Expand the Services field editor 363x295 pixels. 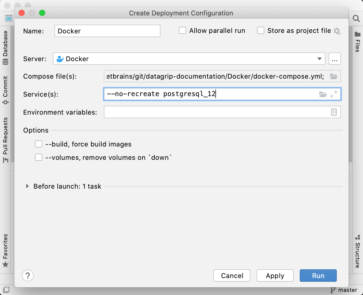click(x=334, y=94)
